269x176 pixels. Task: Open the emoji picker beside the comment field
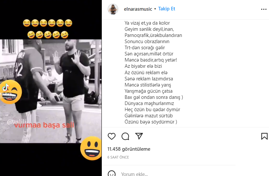111,174
